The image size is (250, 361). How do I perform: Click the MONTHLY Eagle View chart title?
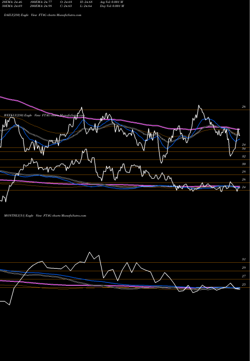tap(45, 216)
